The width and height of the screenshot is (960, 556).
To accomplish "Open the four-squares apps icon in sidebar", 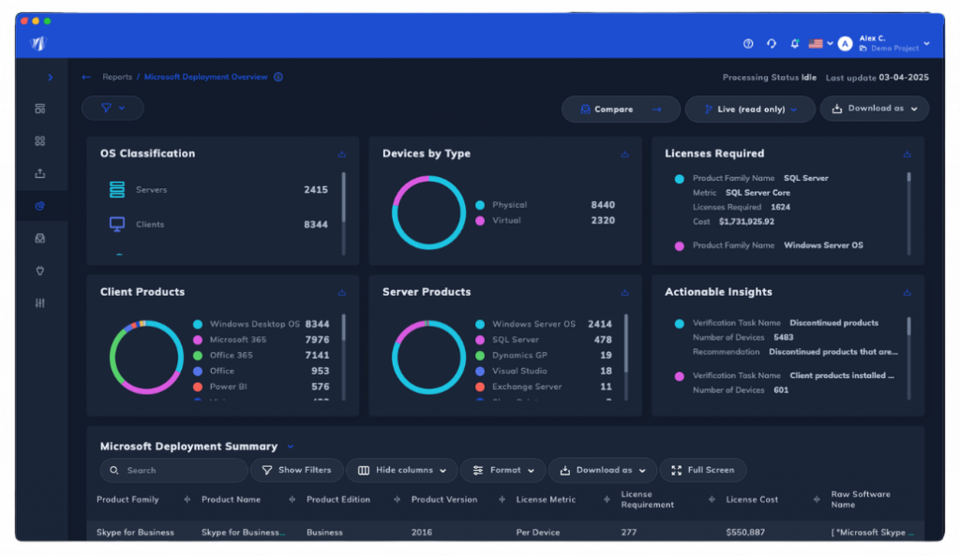I will [39, 141].
